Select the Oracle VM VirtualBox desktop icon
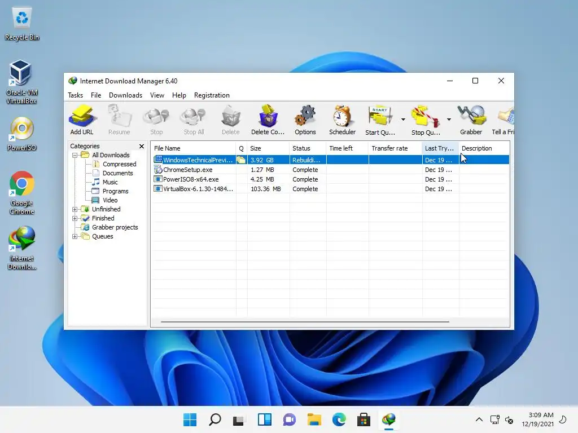Screen dimensions: 578x433 coord(21,82)
